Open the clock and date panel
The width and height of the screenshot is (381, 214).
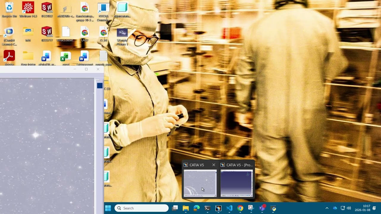(363, 208)
